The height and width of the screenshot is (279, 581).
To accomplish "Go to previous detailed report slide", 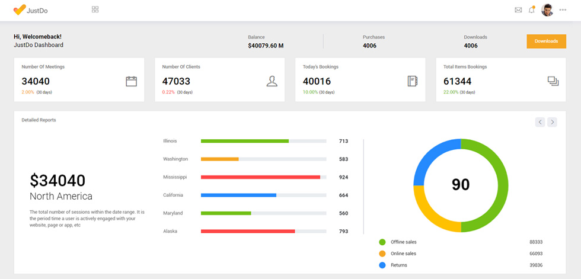I will 540,122.
